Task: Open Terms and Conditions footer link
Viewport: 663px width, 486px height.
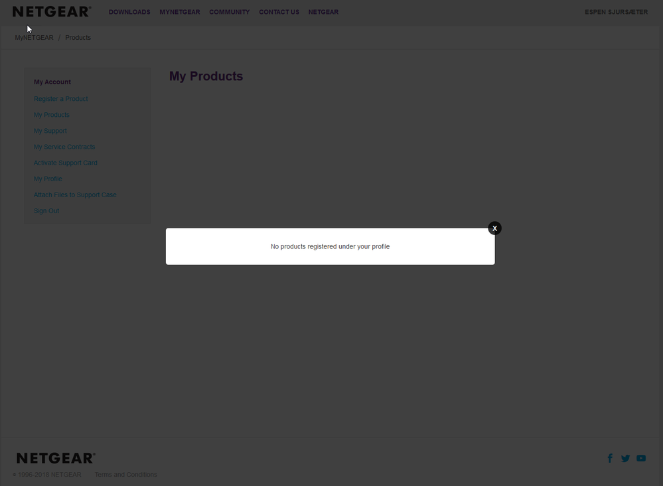Action: pos(125,475)
